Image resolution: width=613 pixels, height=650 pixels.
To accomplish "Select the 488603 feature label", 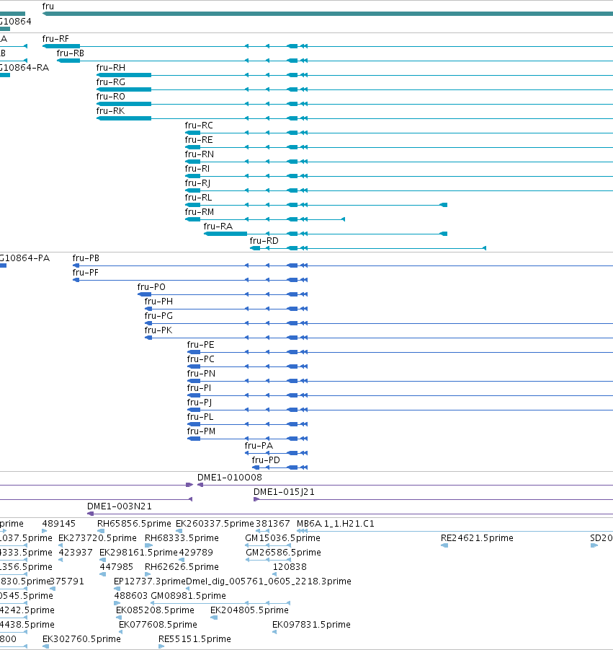I will (x=131, y=596).
